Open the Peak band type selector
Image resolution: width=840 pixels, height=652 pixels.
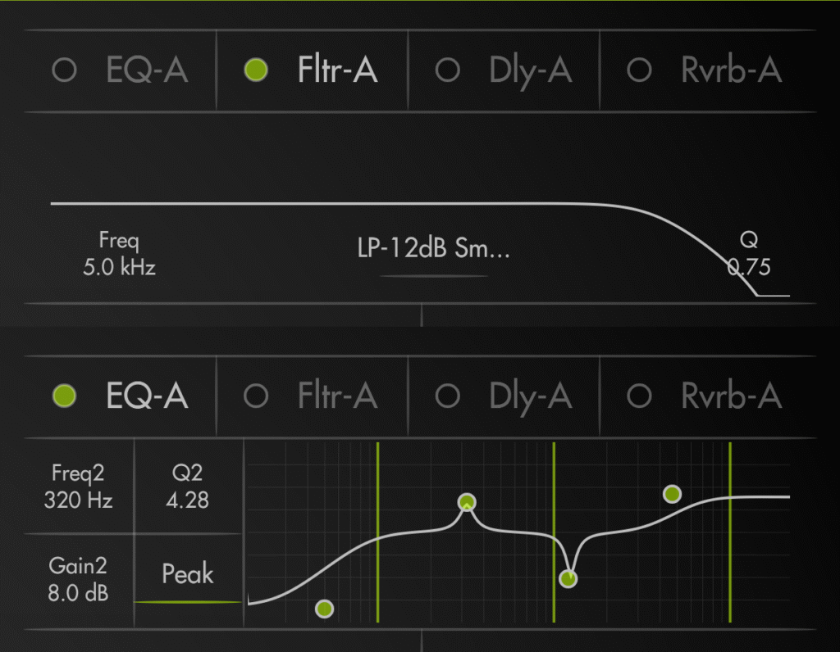pos(188,575)
